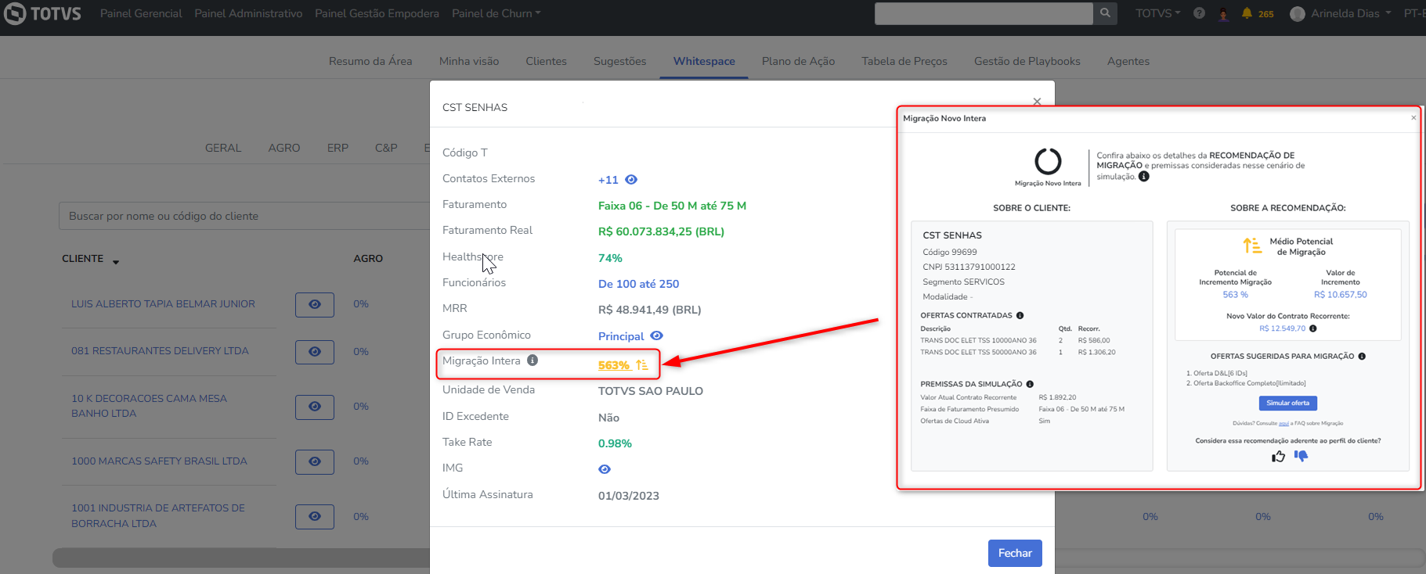Viewport: 1426px width, 574px height.
Task: Click thumbs down on the recommendation
Action: tap(1301, 456)
